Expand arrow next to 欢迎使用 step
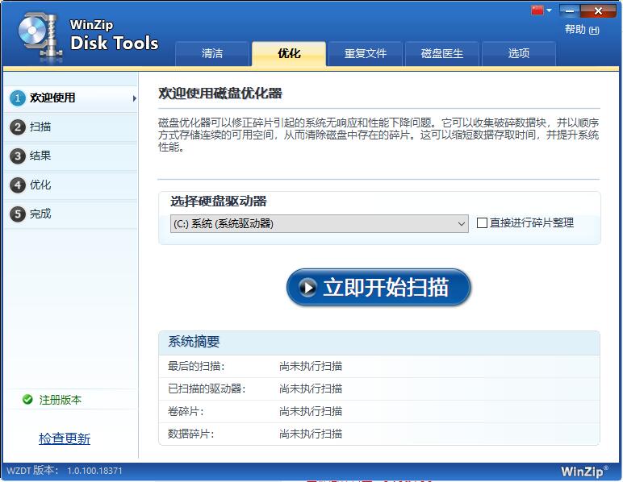 (x=135, y=98)
